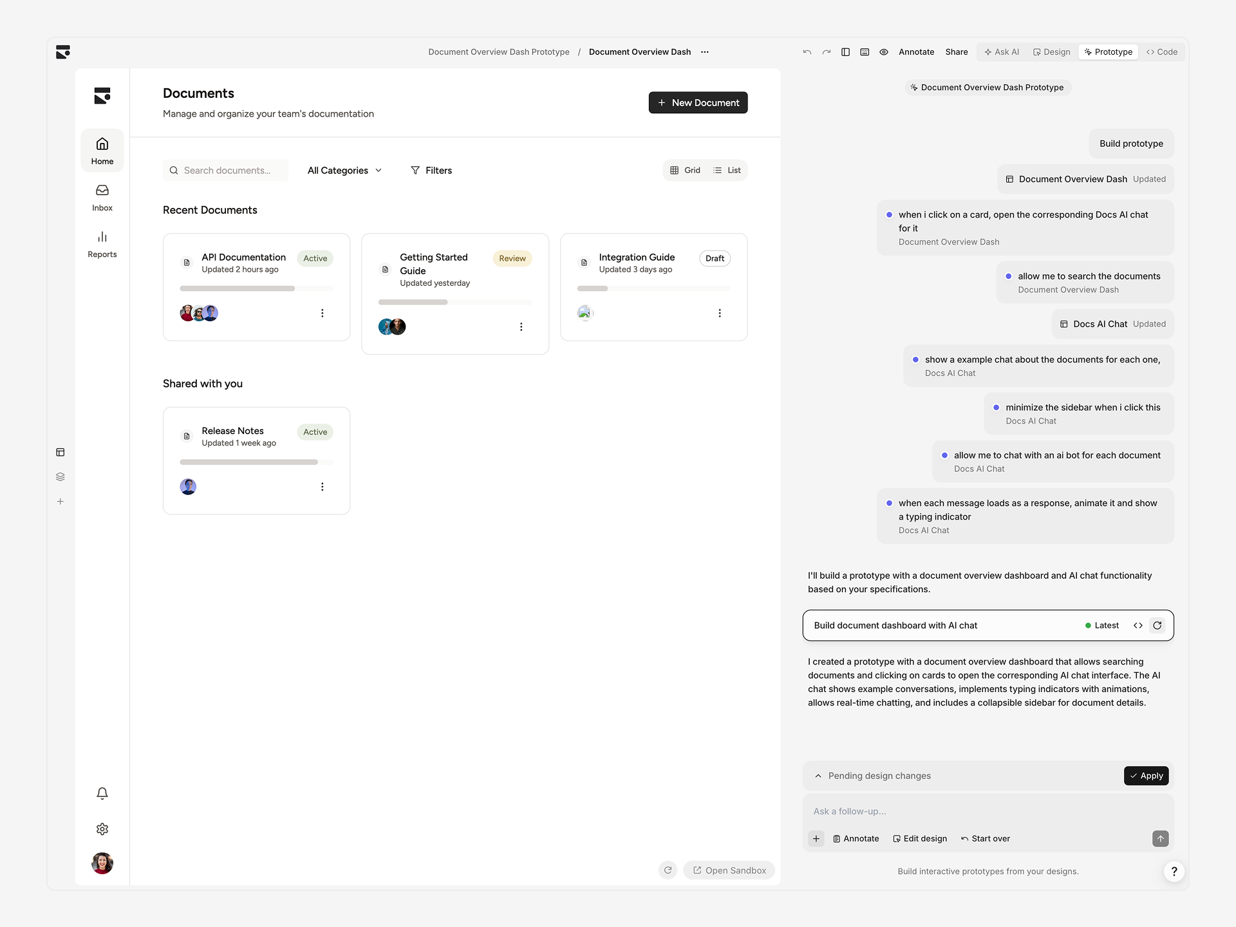The height and width of the screenshot is (927, 1236).
Task: Open the All Categories dropdown
Action: 344,170
